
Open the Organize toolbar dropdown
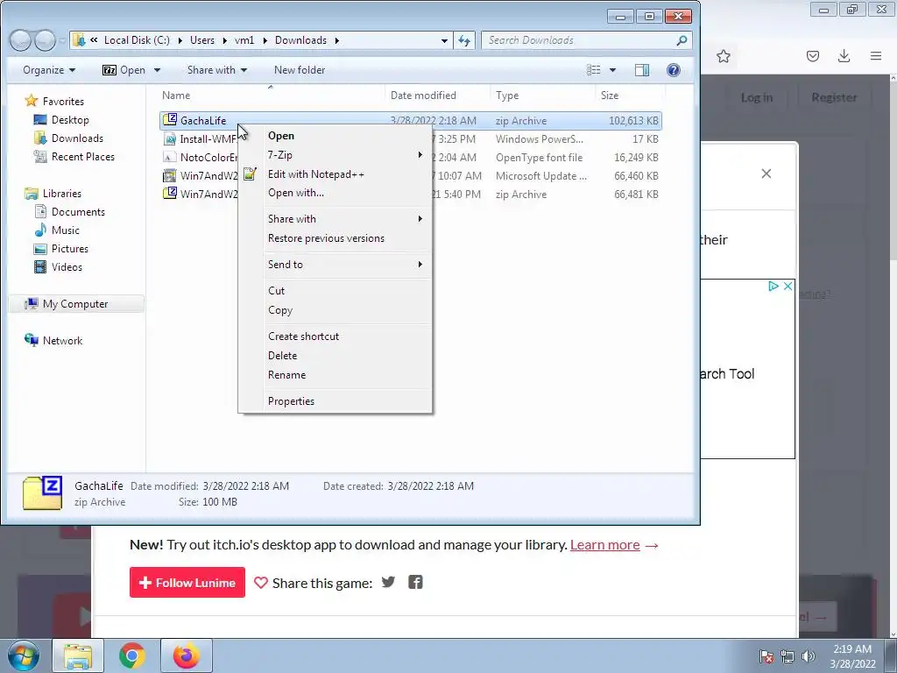[x=49, y=70]
